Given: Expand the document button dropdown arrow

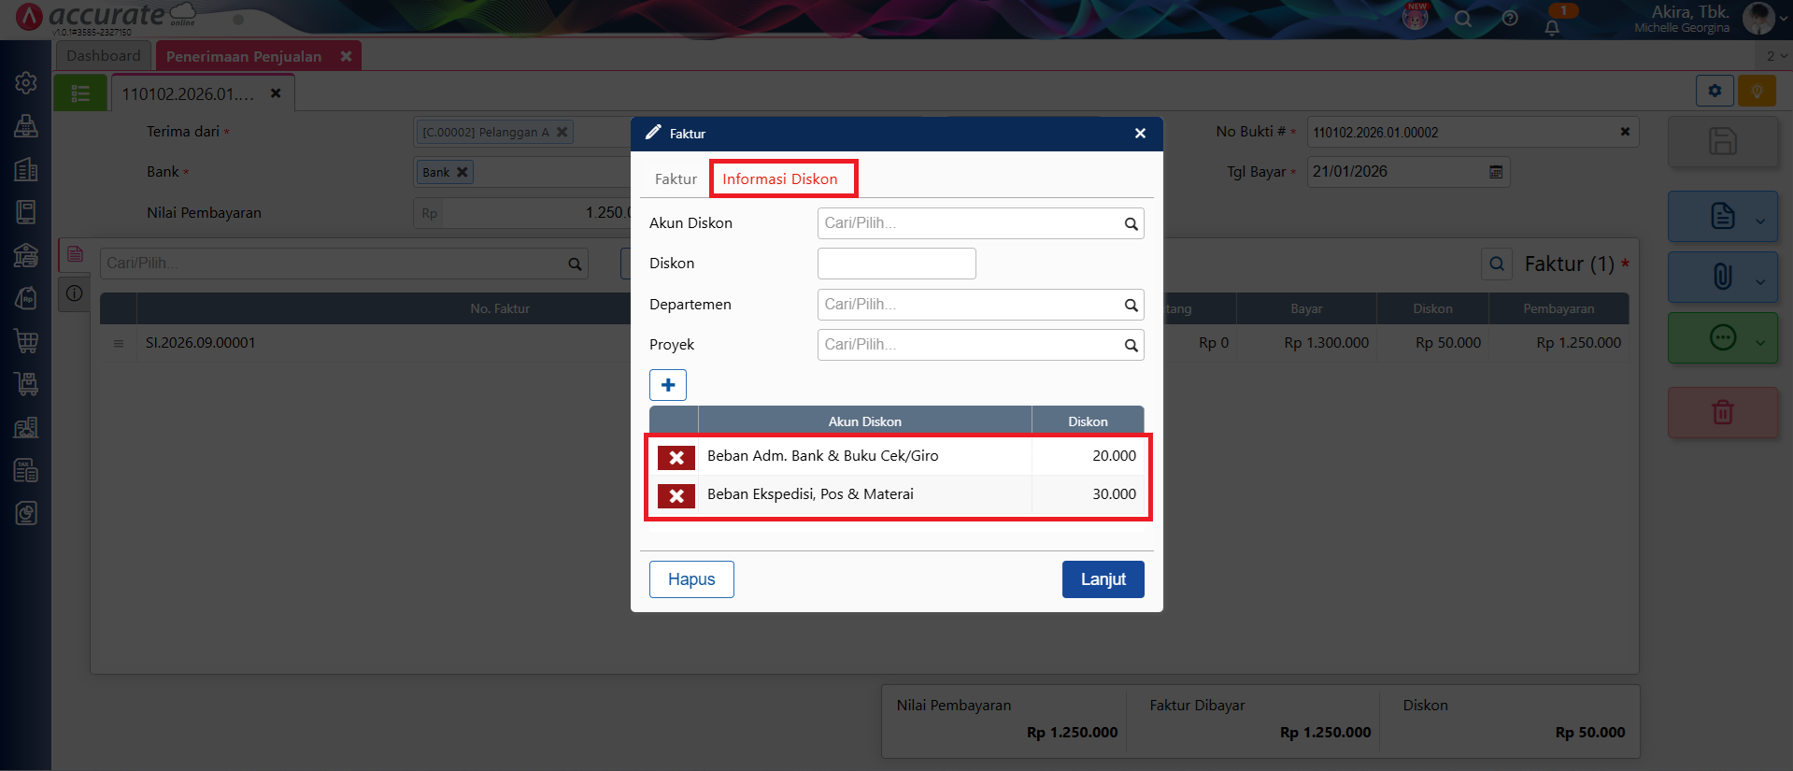Looking at the screenshot, I should point(1760,221).
